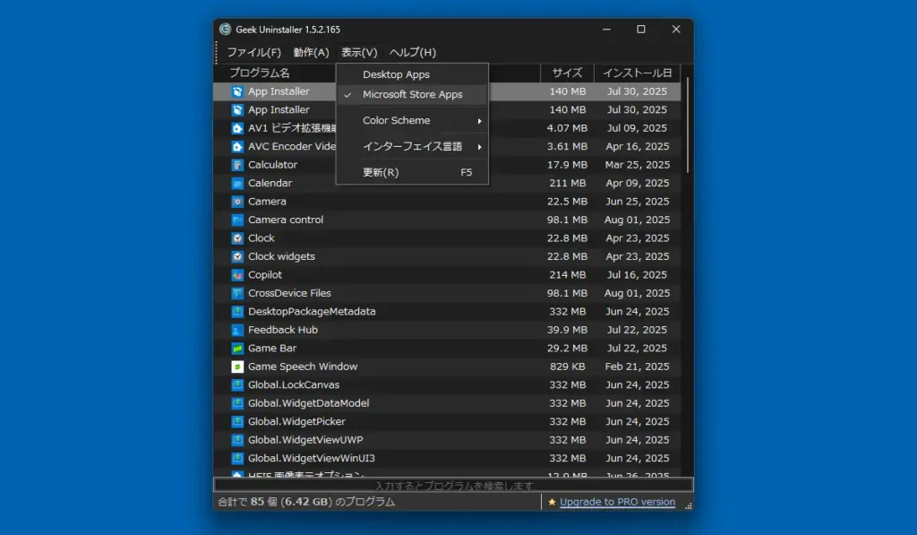
Task: Click the Clock widgets icon
Action: pos(237,256)
